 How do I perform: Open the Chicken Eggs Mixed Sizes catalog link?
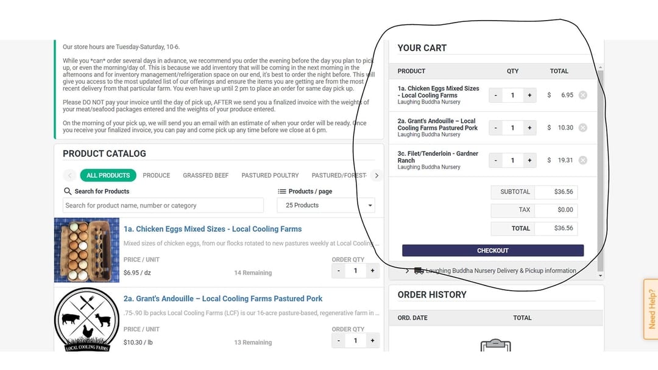click(213, 229)
